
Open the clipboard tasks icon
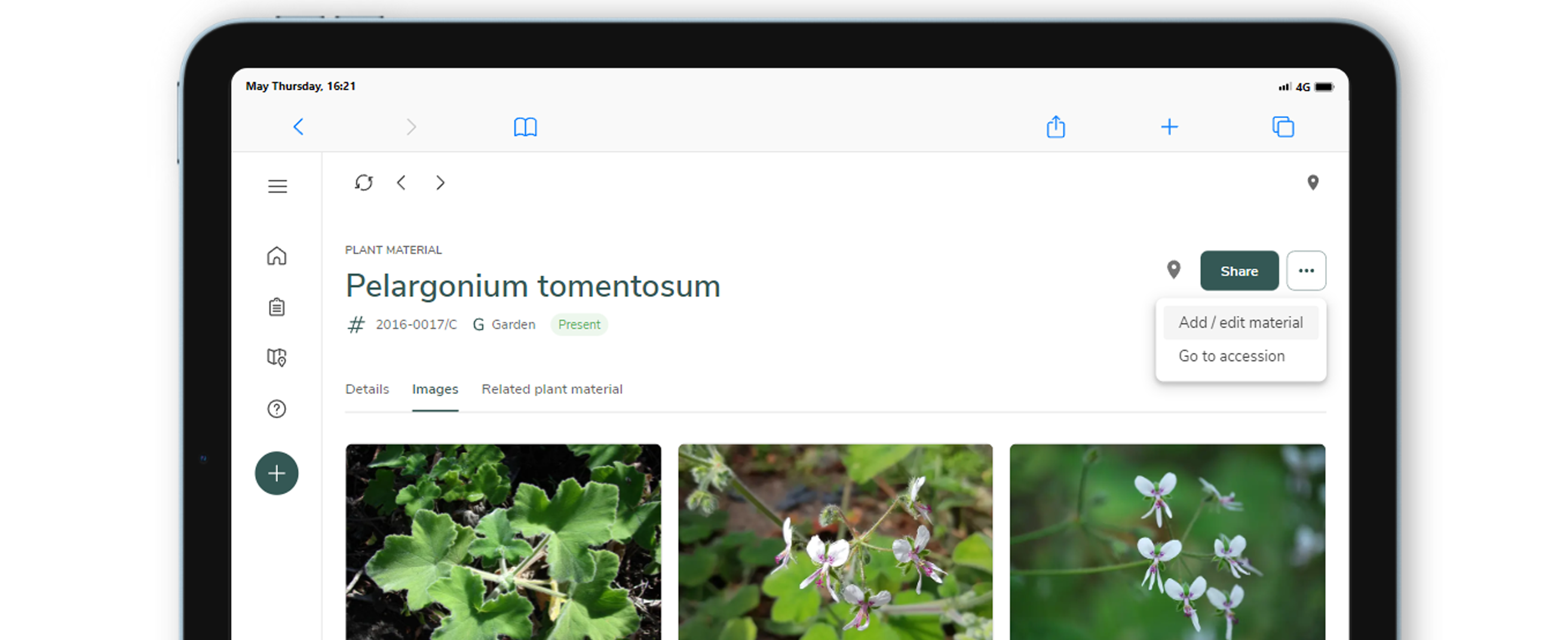click(x=277, y=307)
